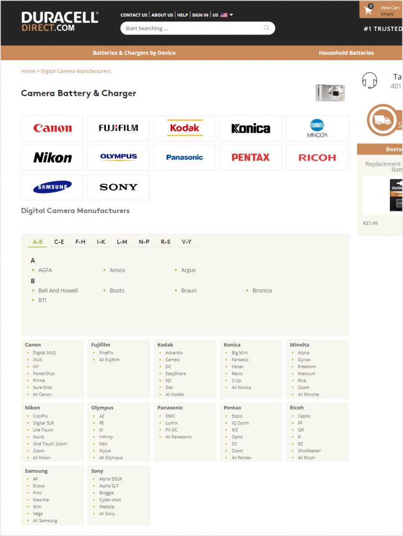Open BTI manufacturer link

pos(42,300)
